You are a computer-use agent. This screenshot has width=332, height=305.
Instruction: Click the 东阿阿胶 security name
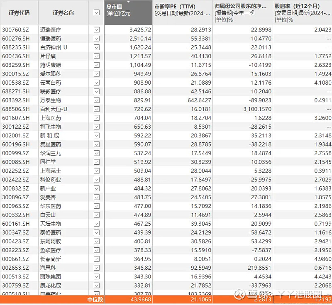50,241
